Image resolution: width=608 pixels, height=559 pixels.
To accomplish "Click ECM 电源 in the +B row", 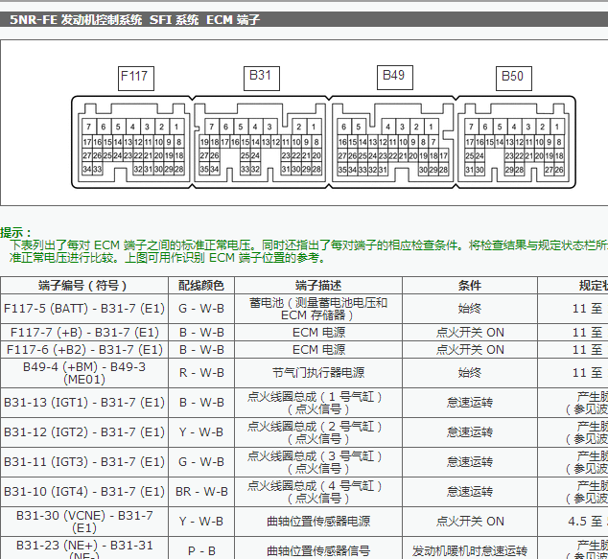I will point(318,332).
